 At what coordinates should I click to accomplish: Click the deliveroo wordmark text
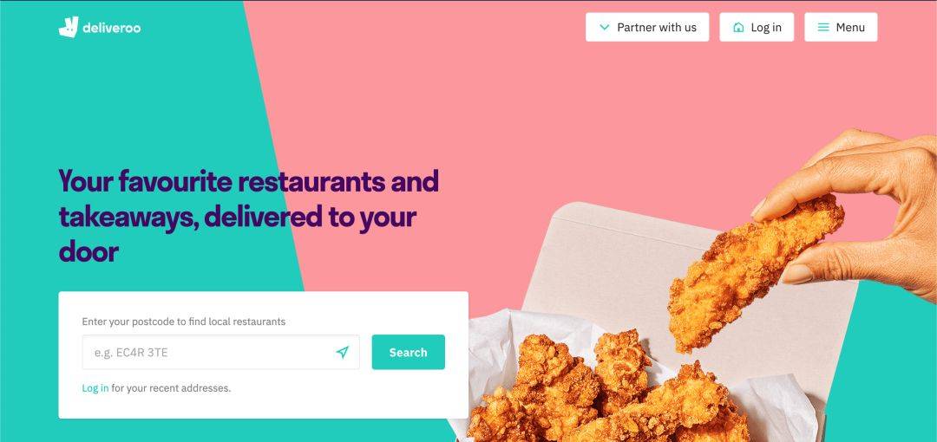click(112, 28)
